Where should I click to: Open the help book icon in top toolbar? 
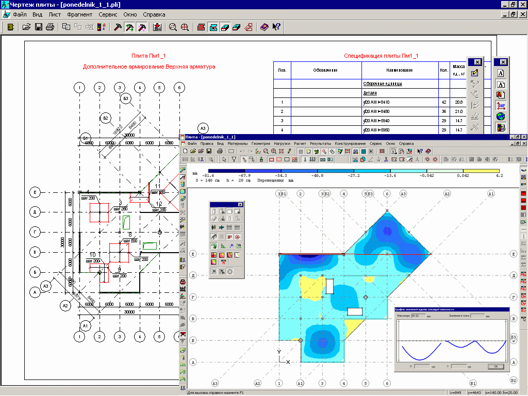pyautogui.click(x=264, y=27)
